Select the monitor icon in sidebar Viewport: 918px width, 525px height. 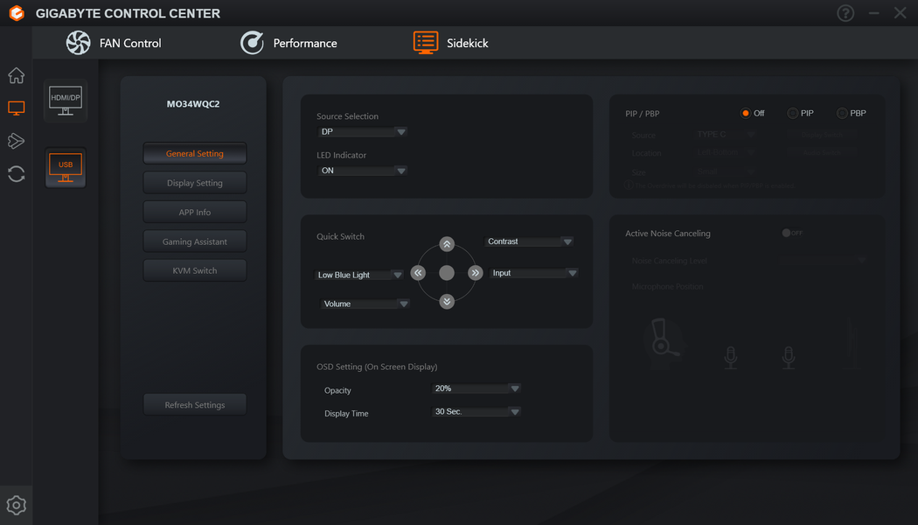(17, 108)
